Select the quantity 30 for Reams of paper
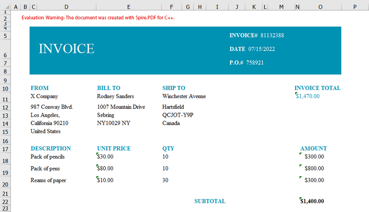The width and height of the screenshot is (369, 212). 166,180
